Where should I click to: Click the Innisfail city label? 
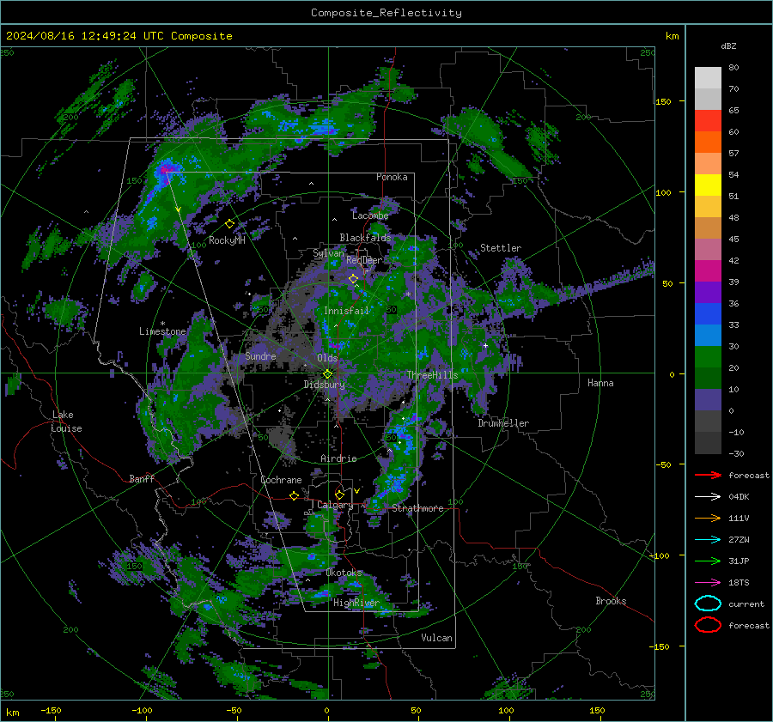[x=347, y=311]
